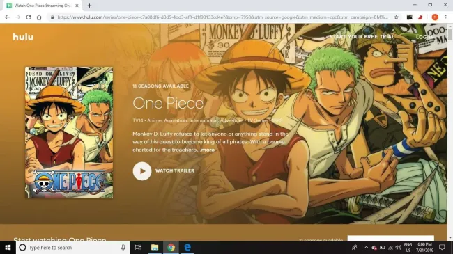Open the red extension icon in toolbar

(x=420, y=17)
